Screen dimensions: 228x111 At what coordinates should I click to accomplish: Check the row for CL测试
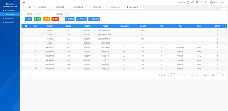[26, 43]
